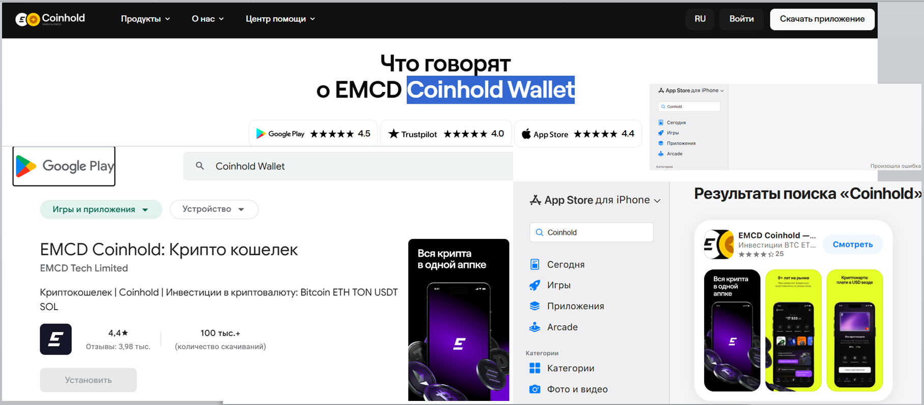Expand the О нас menu
The width and height of the screenshot is (924, 405).
point(208,19)
